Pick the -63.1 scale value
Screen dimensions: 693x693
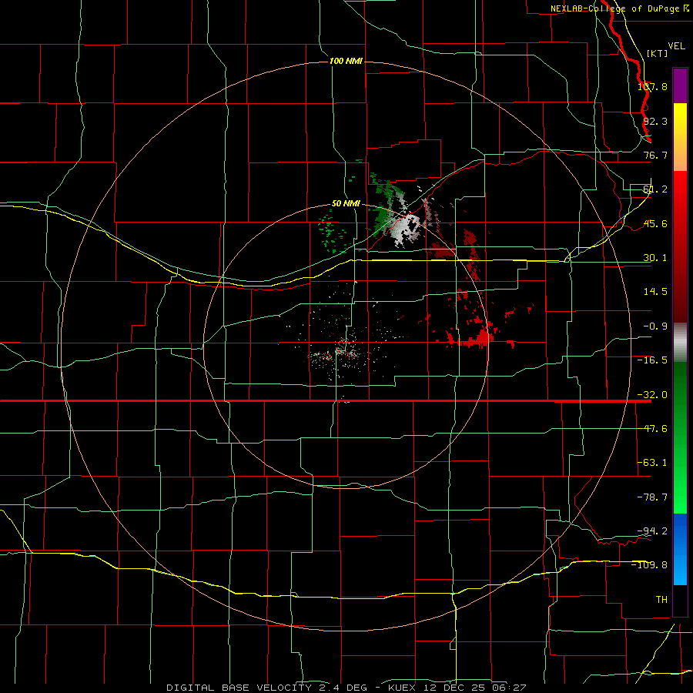(652, 463)
